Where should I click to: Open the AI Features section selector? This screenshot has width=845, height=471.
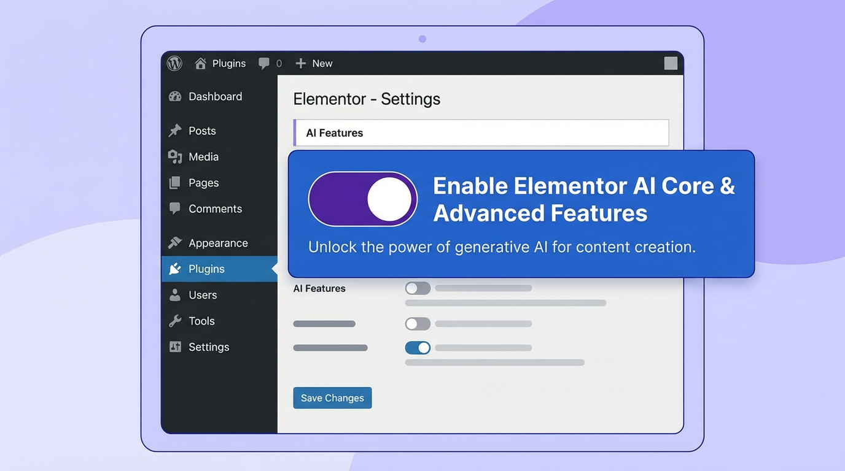coord(481,132)
